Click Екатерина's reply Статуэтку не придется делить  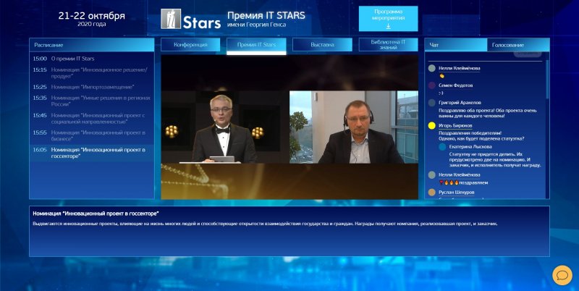pyautogui.click(x=495, y=159)
